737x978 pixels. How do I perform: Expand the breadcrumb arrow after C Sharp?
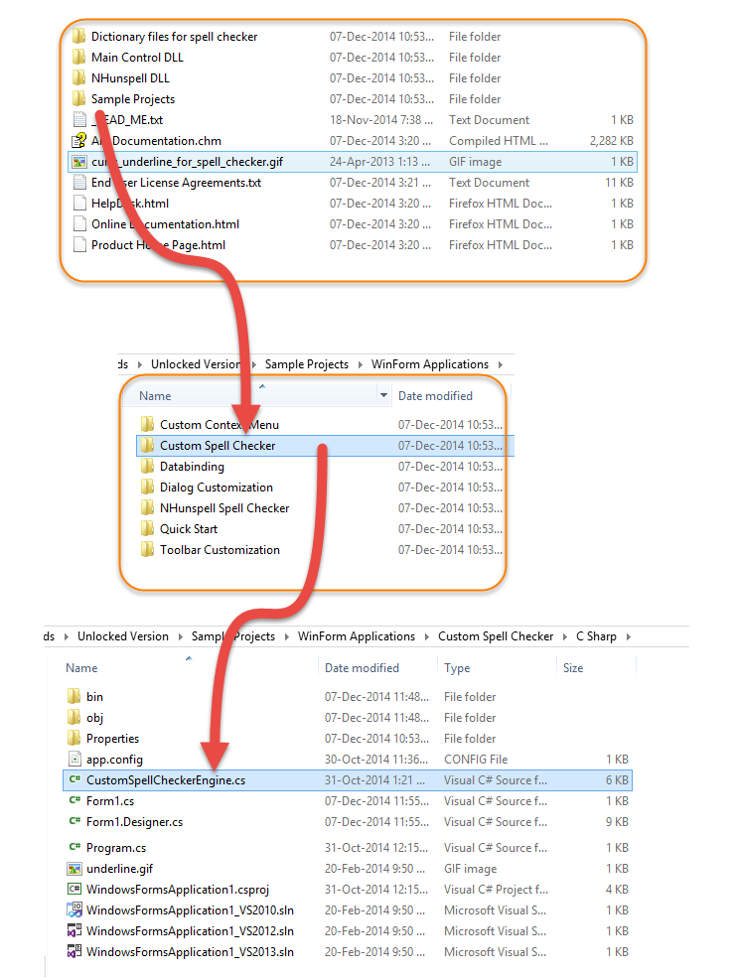click(x=628, y=636)
